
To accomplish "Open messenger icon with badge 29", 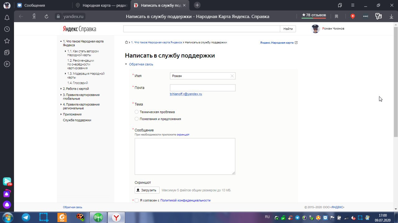I will [x=7, y=181].
